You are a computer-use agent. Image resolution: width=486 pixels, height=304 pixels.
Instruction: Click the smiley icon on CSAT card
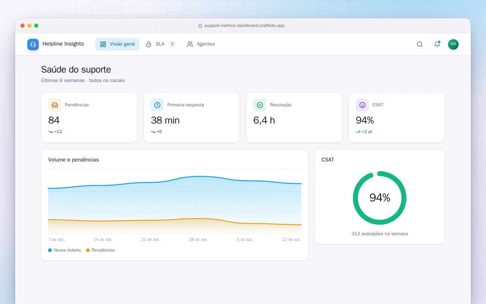point(362,105)
